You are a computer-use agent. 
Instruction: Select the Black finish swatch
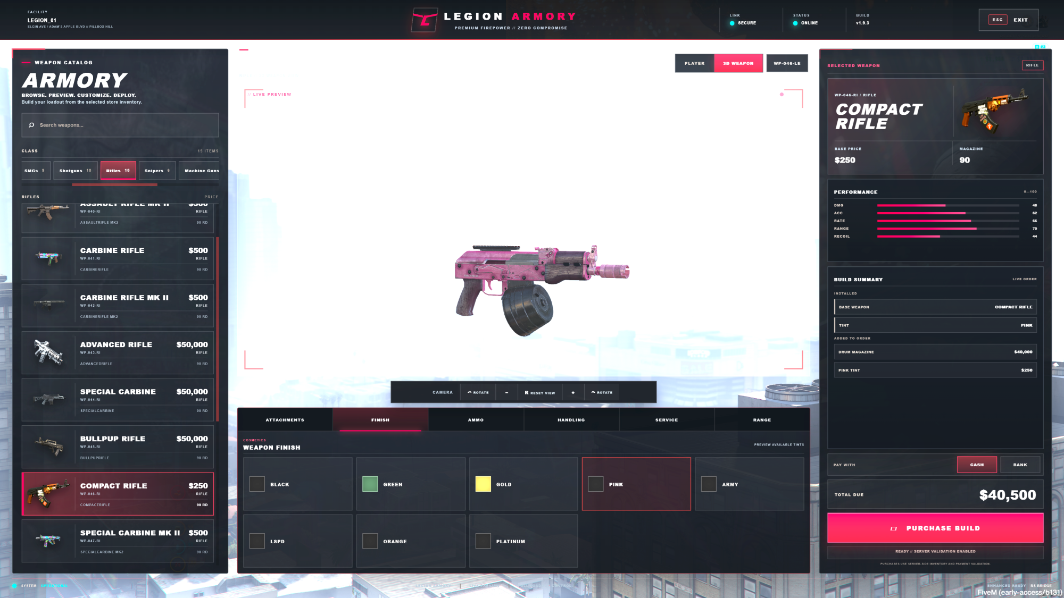click(x=257, y=484)
